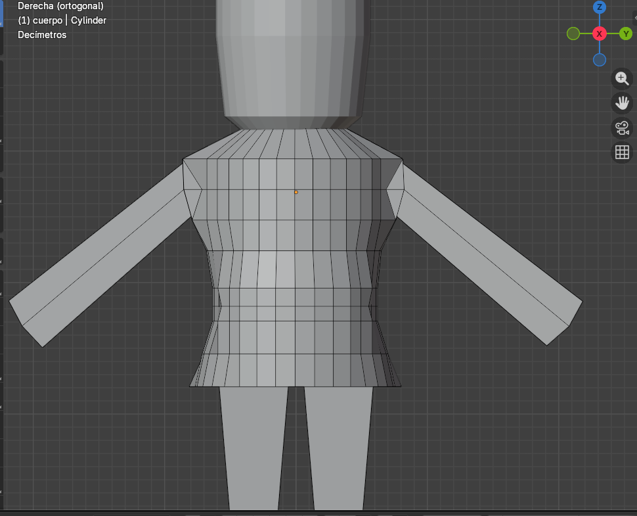Screen dimensions: 637x516
Task: Click the zoom magnifier viewport icon
Action: (621, 79)
